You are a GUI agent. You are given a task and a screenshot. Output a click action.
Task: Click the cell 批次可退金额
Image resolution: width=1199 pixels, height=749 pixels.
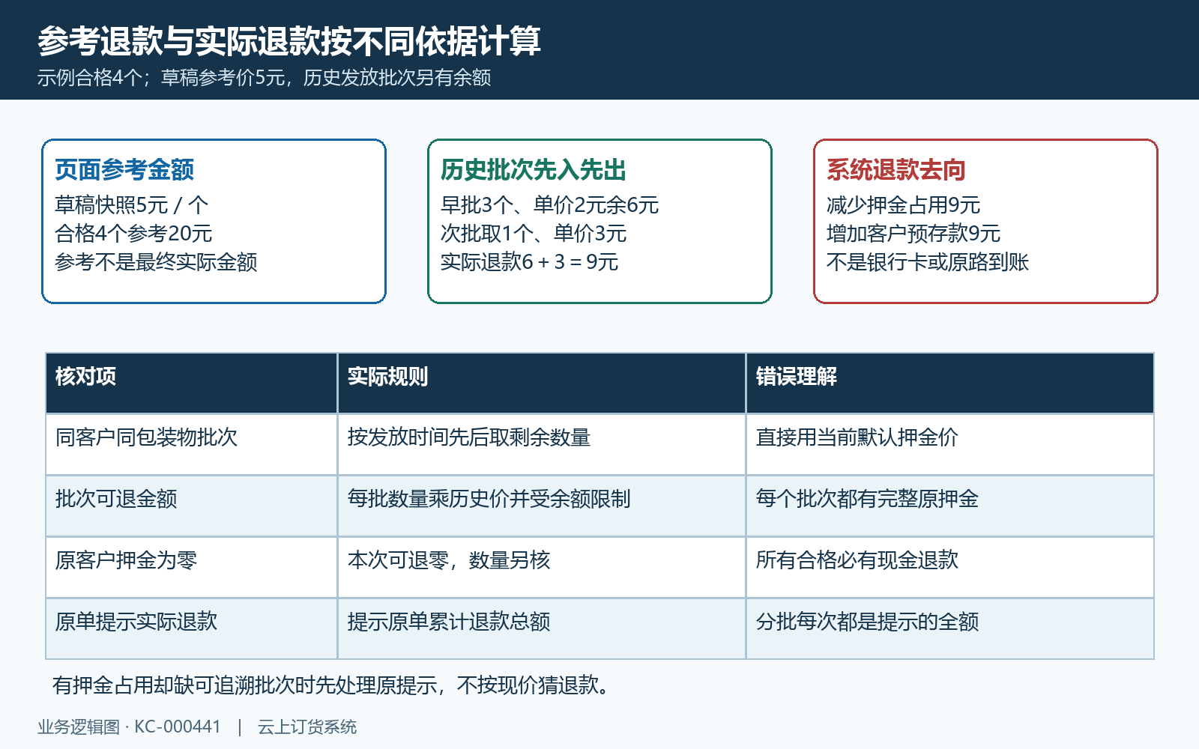click(x=191, y=506)
